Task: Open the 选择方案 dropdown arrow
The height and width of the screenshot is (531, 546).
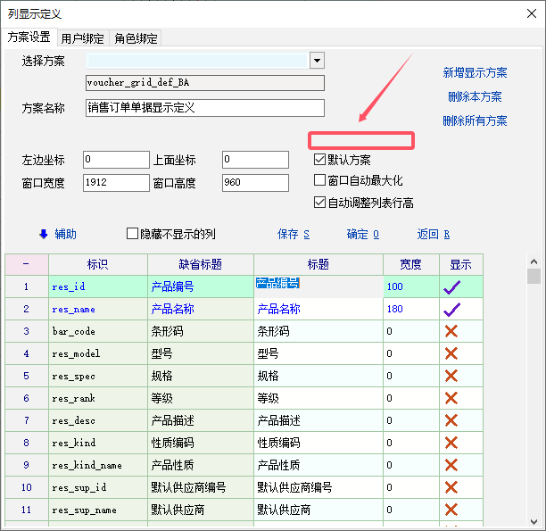Action: coord(316,60)
